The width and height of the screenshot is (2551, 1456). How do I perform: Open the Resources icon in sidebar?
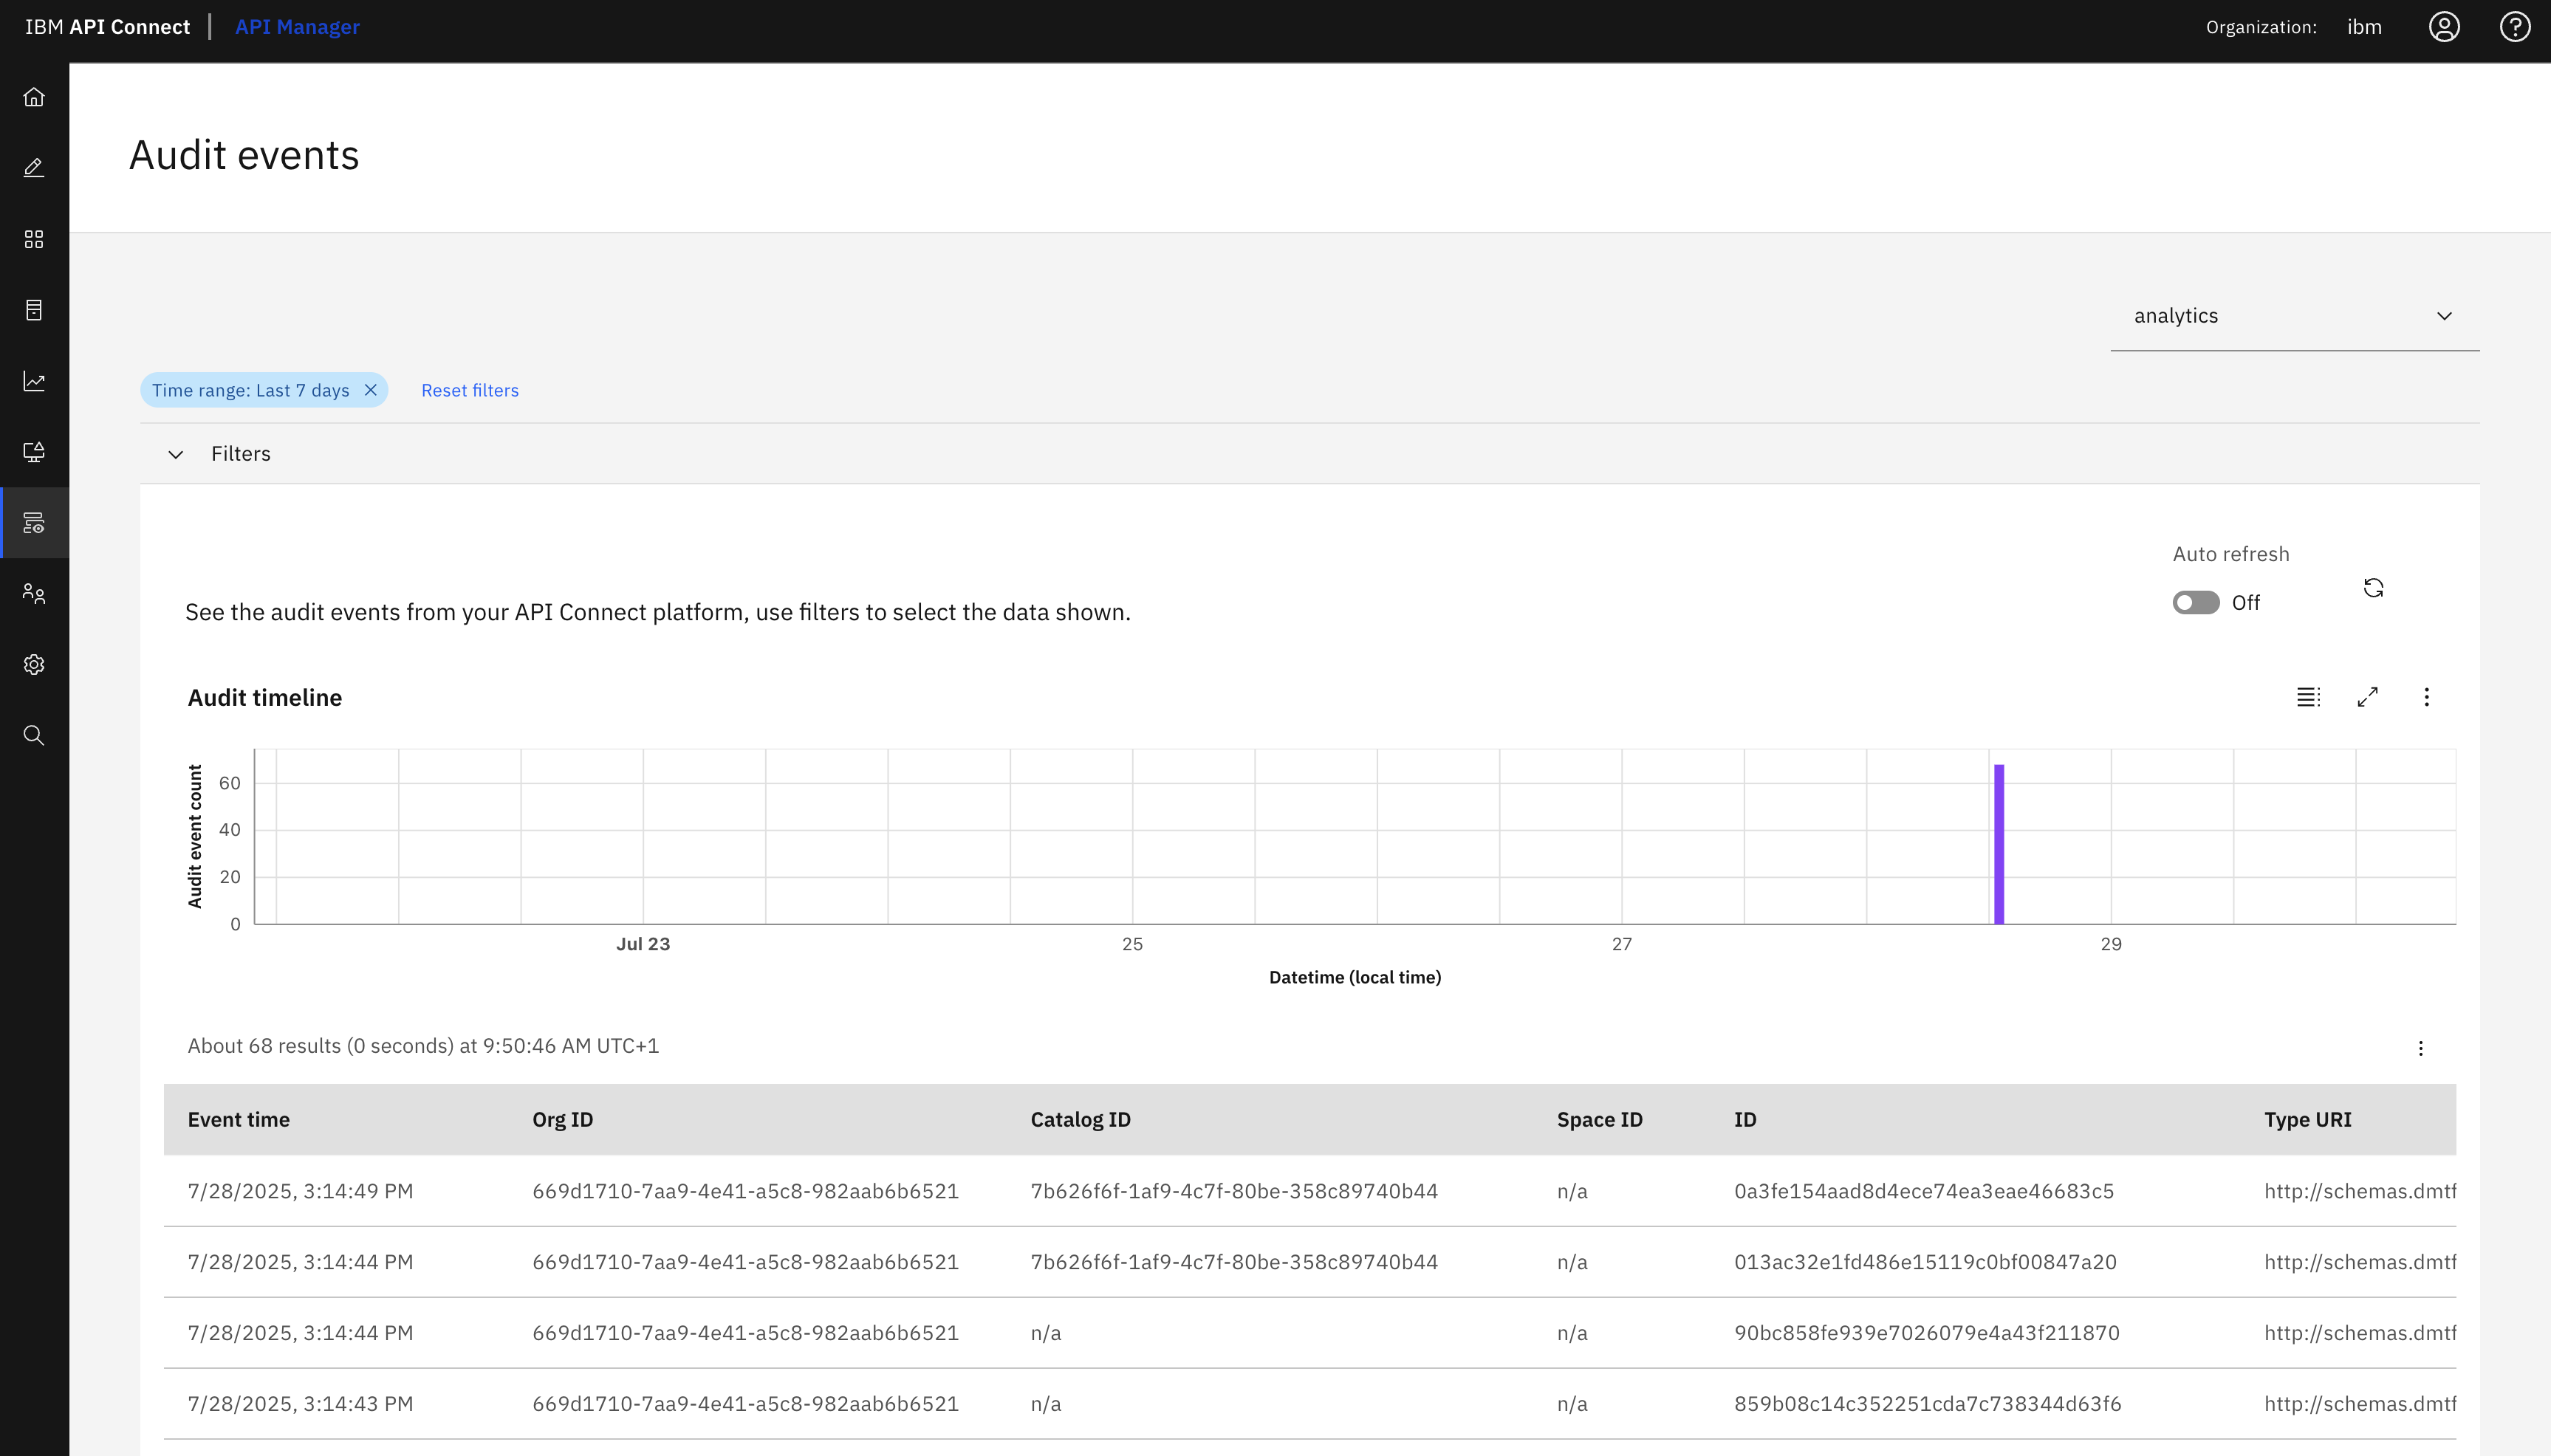coord(34,310)
